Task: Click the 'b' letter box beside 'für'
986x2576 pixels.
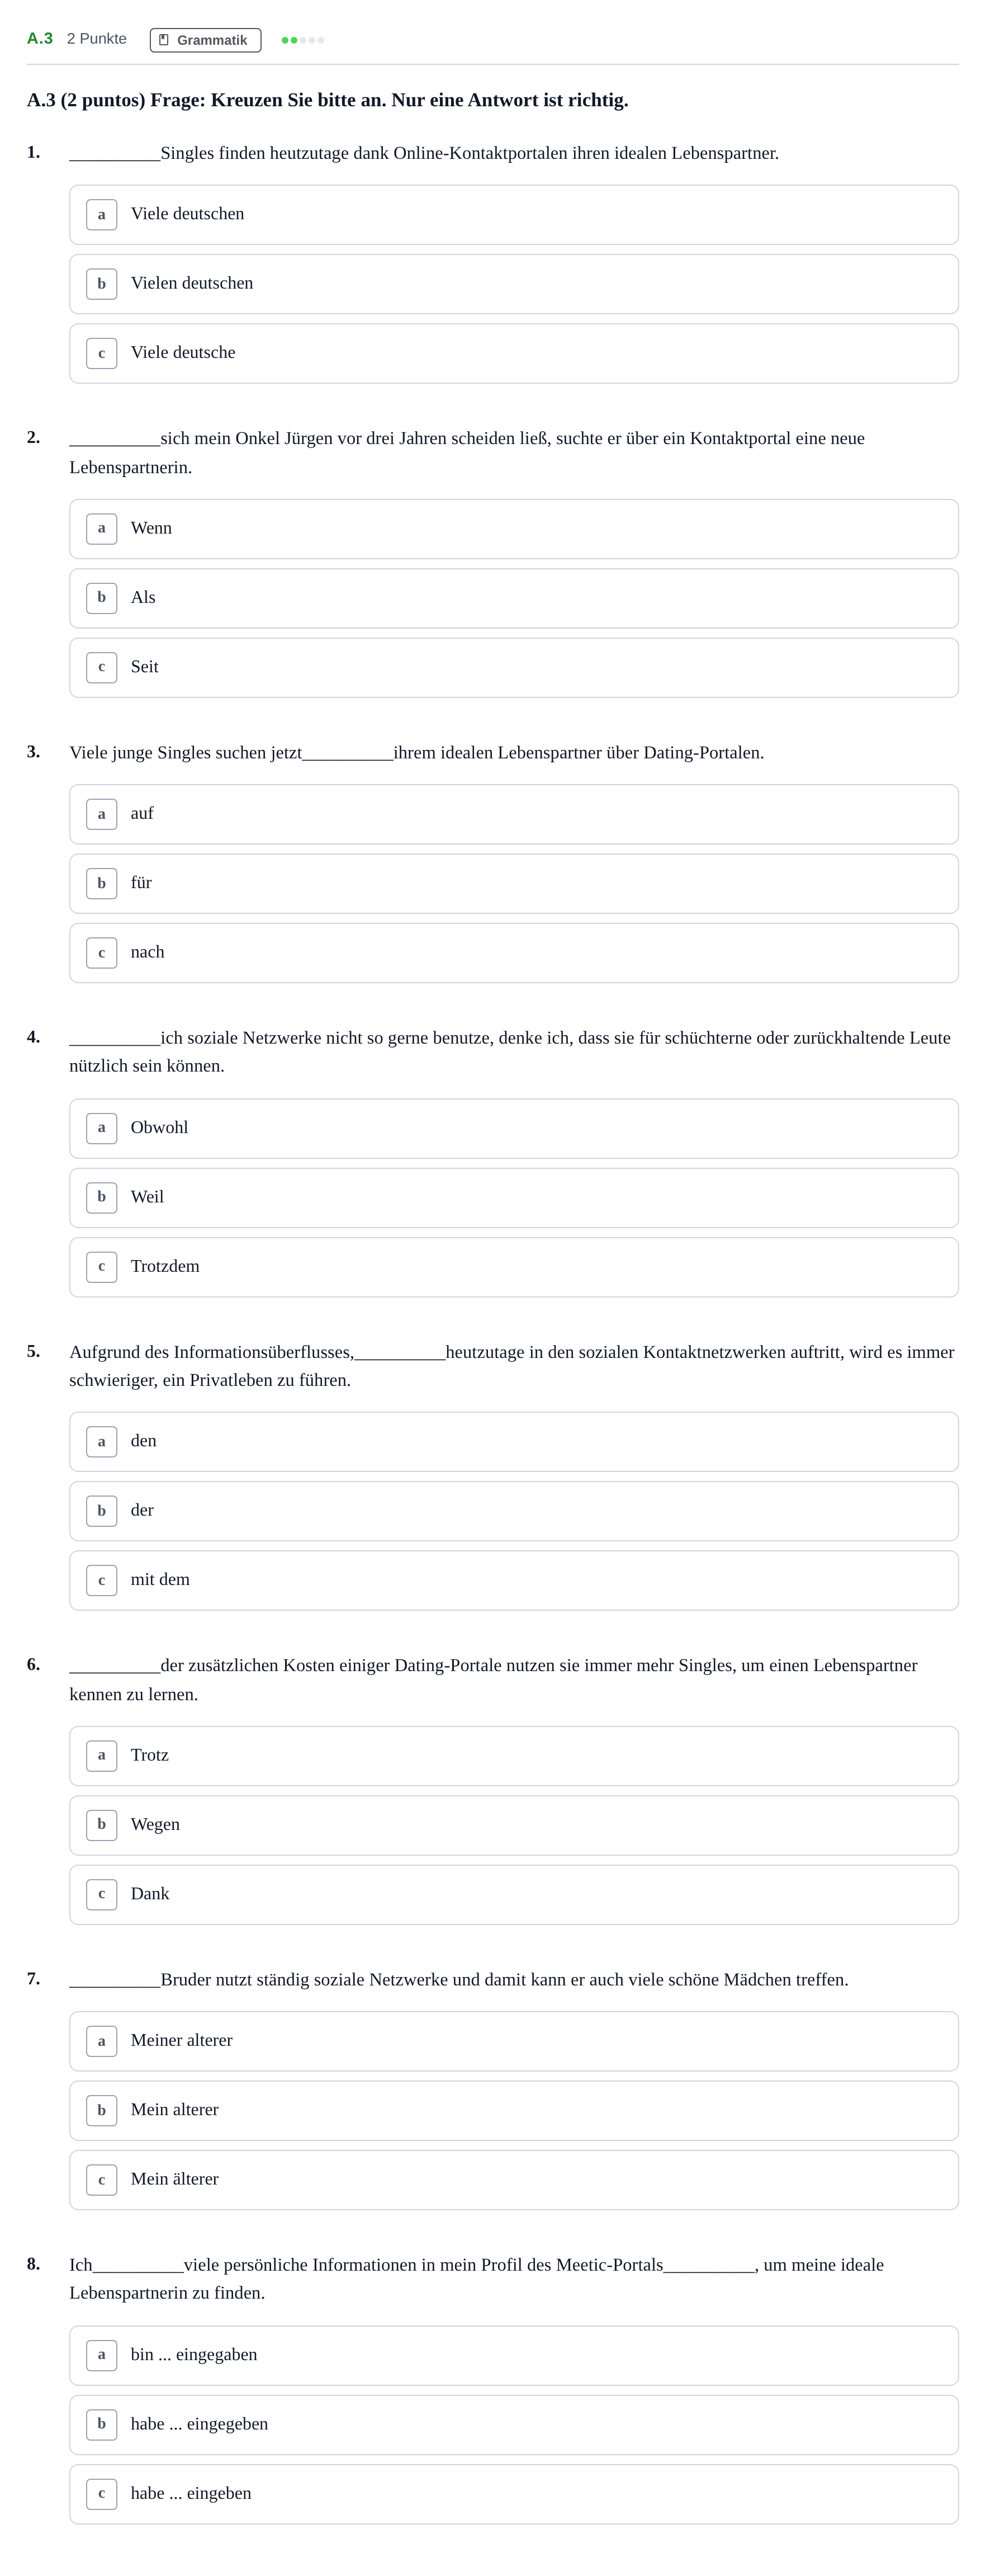Action: (x=102, y=884)
